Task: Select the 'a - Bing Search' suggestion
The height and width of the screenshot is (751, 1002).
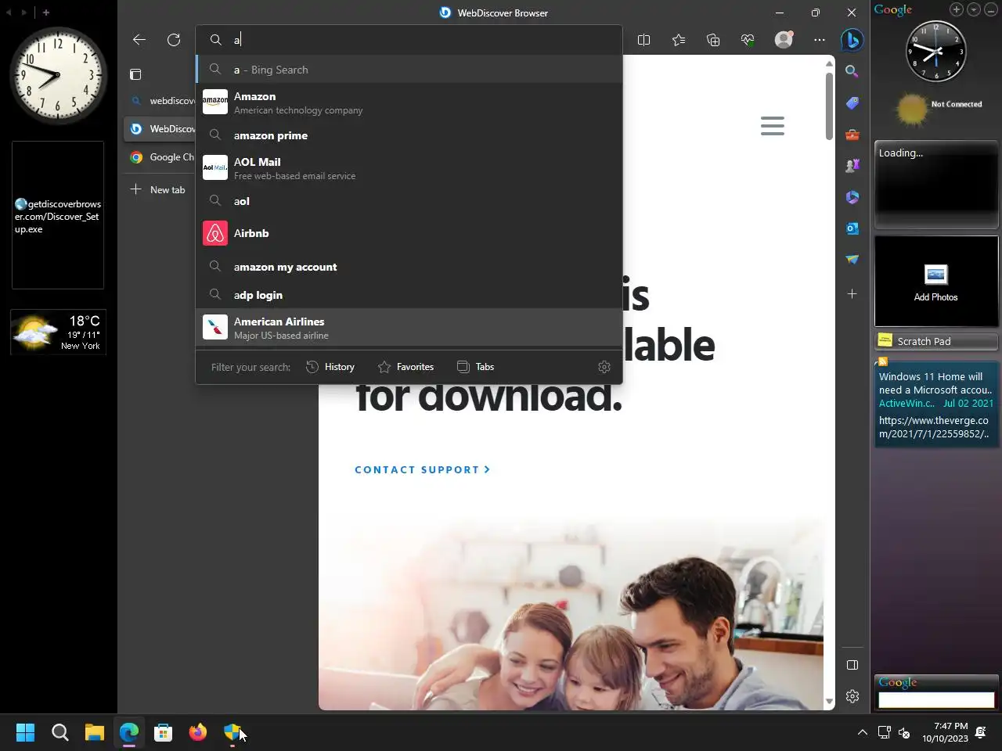Action: click(x=409, y=70)
